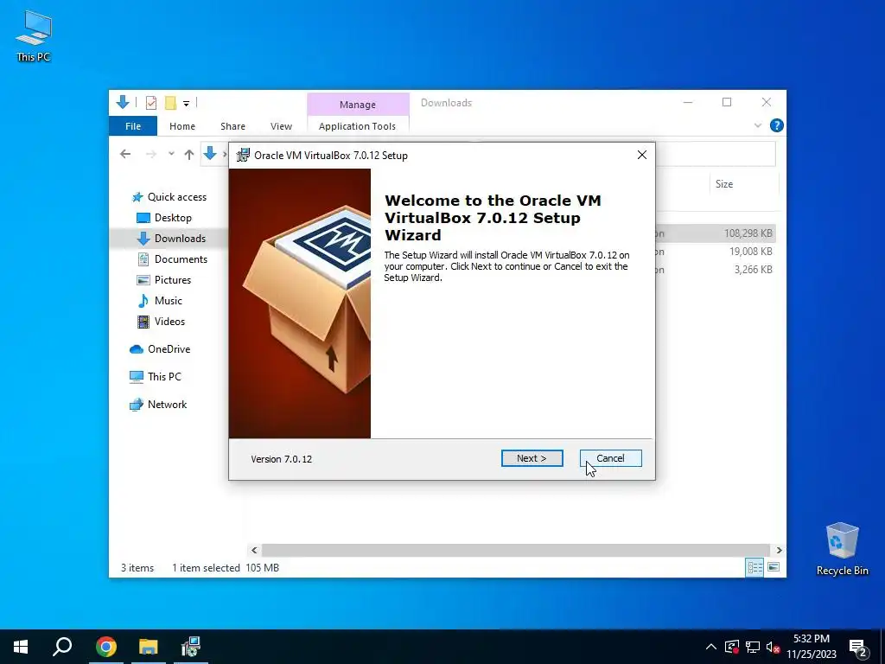Click the New folder icon in quick access toolbar
Image resolution: width=885 pixels, height=664 pixels.
170,103
